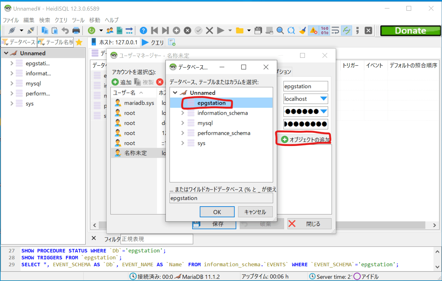Viewport: 442px width, 281px height.
Task: Open the ファイル menu
Action: (11, 20)
